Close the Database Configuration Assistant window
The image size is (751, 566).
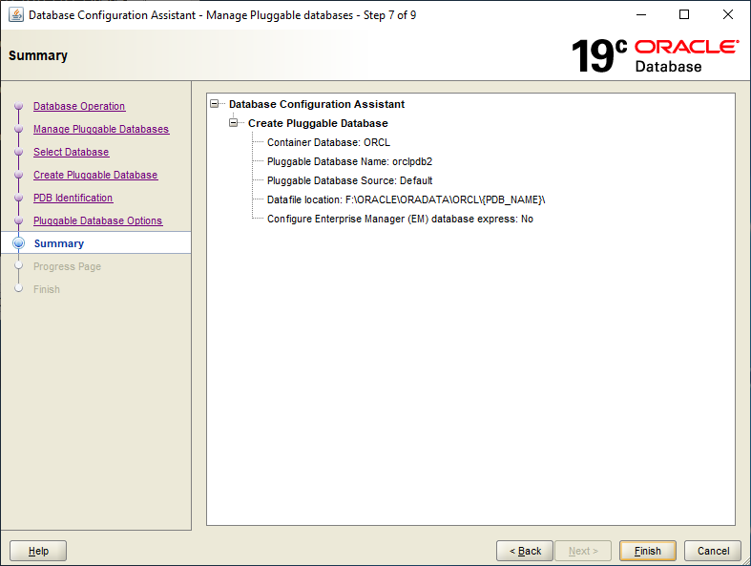[728, 15]
